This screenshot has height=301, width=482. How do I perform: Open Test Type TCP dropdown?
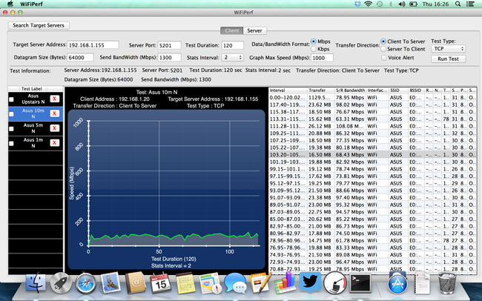tap(449, 49)
